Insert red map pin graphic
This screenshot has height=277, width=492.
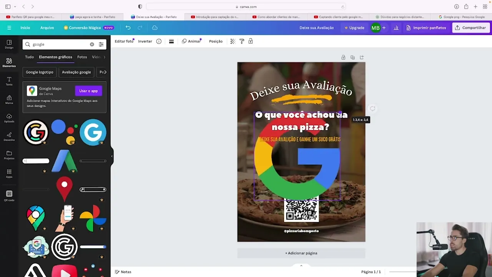(64, 189)
